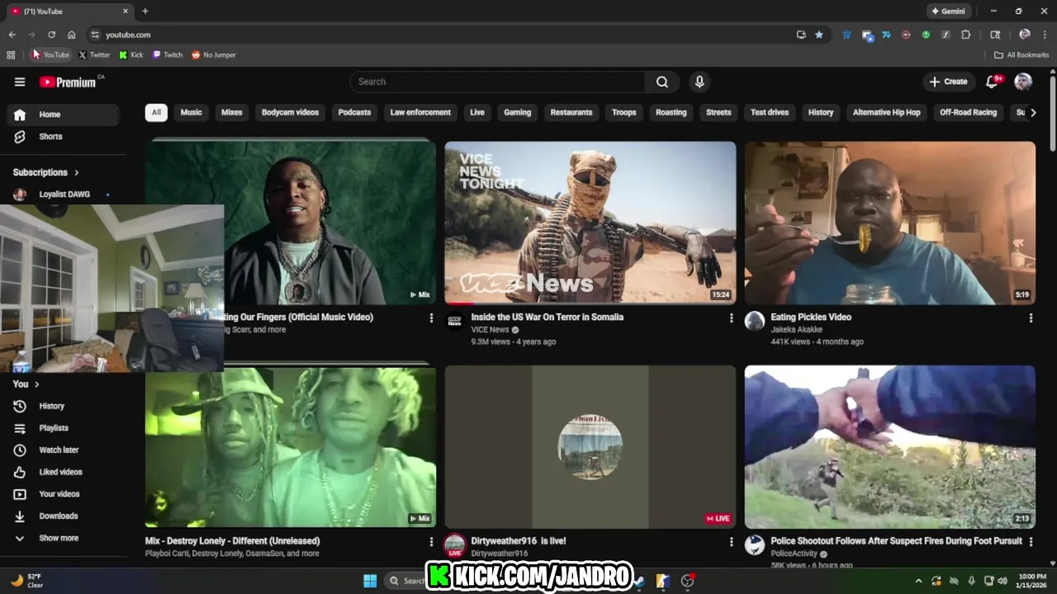Expand Show more in the sidebar
Screen dimensions: 1057x594
pos(63,538)
